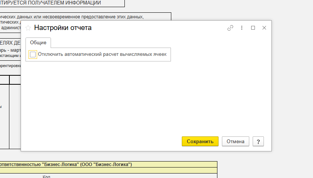The height and width of the screenshot is (178, 313).
Task: Select the Бизнес-Логика organization cell in background report
Action: click(108, 165)
